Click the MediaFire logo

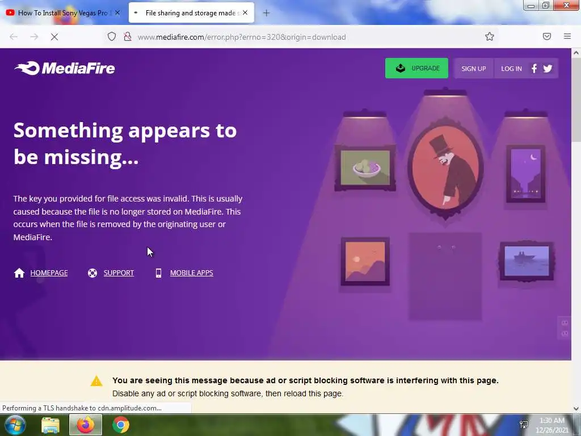click(65, 68)
